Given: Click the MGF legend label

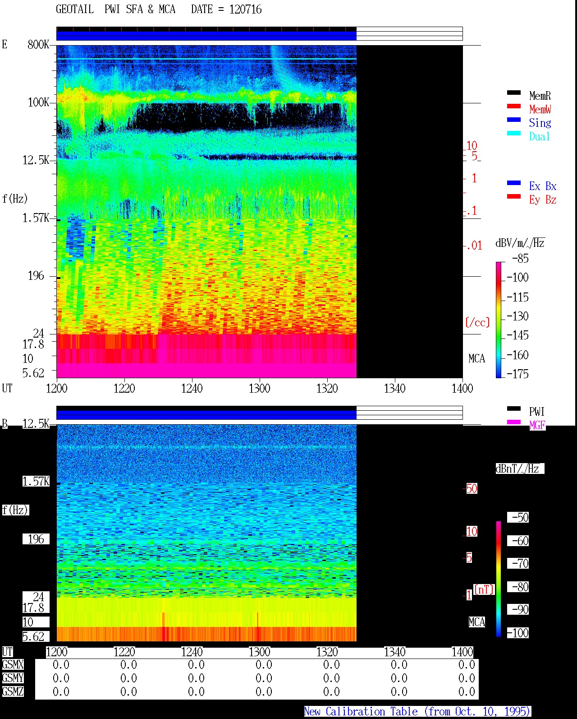Looking at the screenshot, I should pyautogui.click(x=537, y=425).
